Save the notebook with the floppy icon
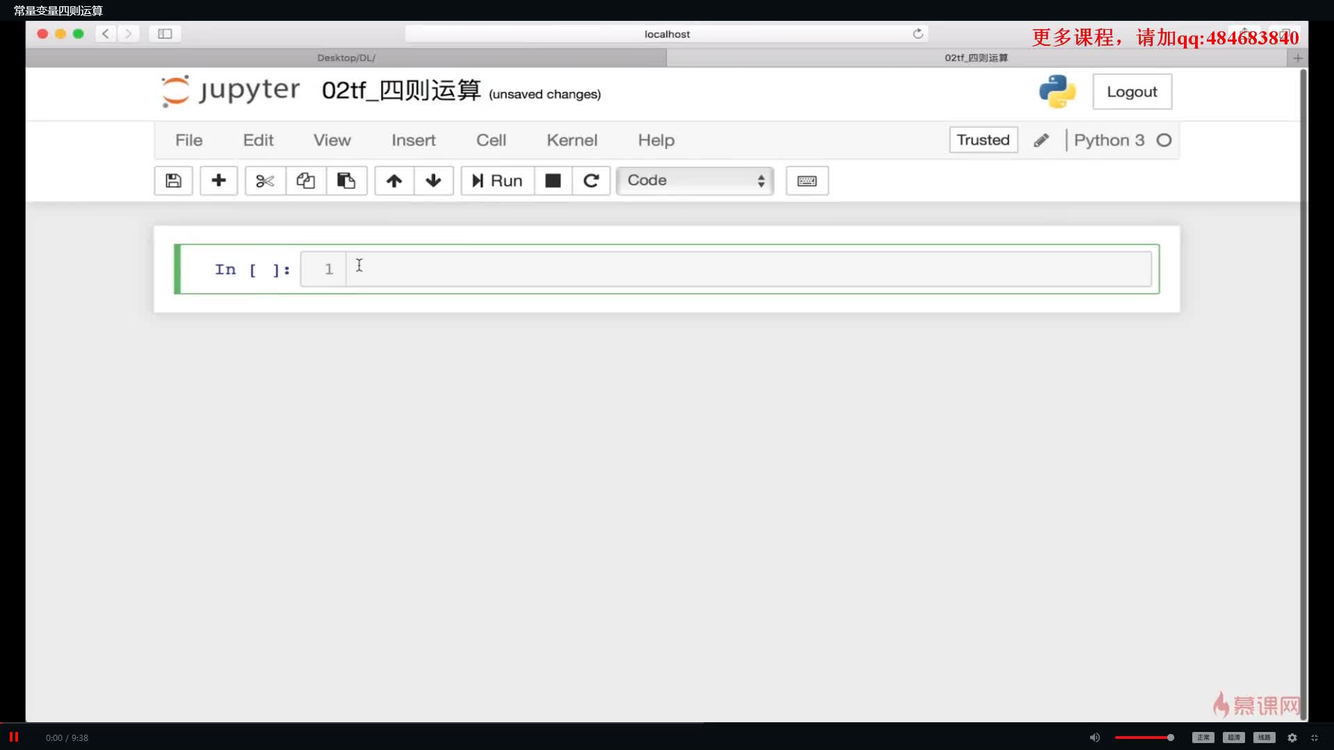The image size is (1334, 750). pyautogui.click(x=174, y=181)
